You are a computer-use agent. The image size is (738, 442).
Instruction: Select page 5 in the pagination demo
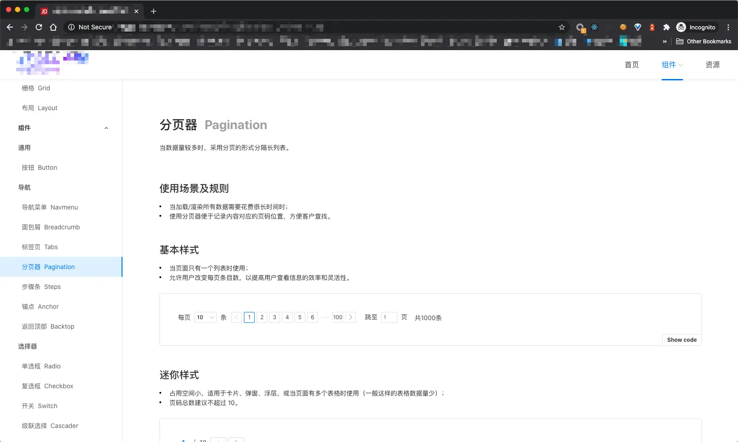299,317
